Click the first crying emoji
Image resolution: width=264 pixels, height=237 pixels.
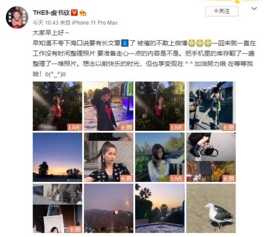191,43
